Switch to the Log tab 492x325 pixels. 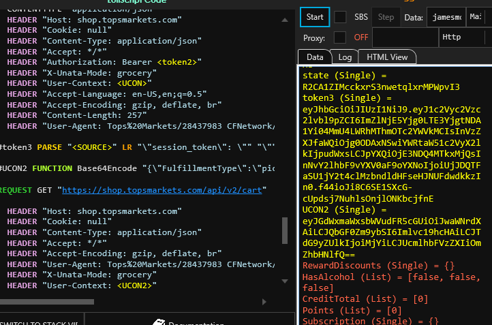click(345, 57)
